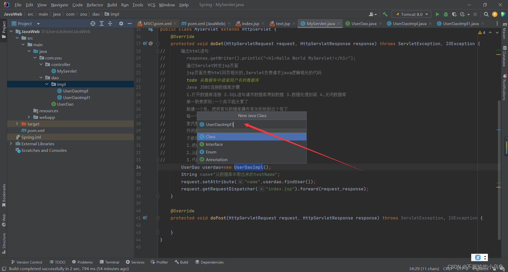The image size is (508, 272).
Task: Open the Dependencies tool window
Action: [209, 262]
